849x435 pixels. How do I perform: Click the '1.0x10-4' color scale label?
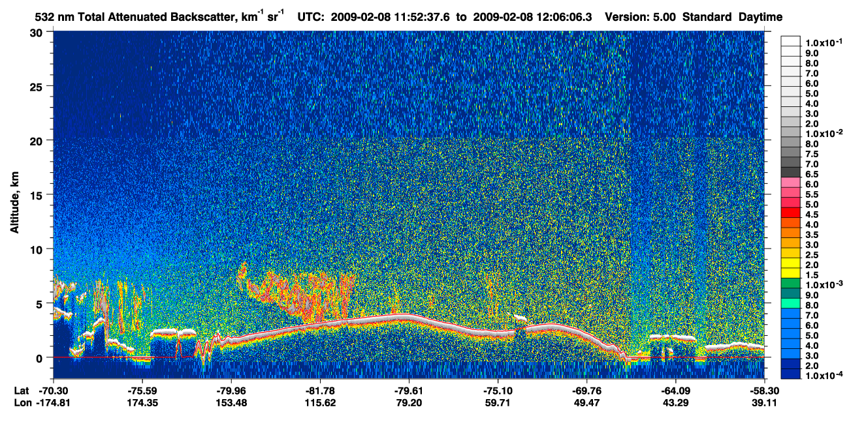[824, 377]
